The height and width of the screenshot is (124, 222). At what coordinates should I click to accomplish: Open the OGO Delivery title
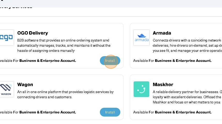click(33, 33)
